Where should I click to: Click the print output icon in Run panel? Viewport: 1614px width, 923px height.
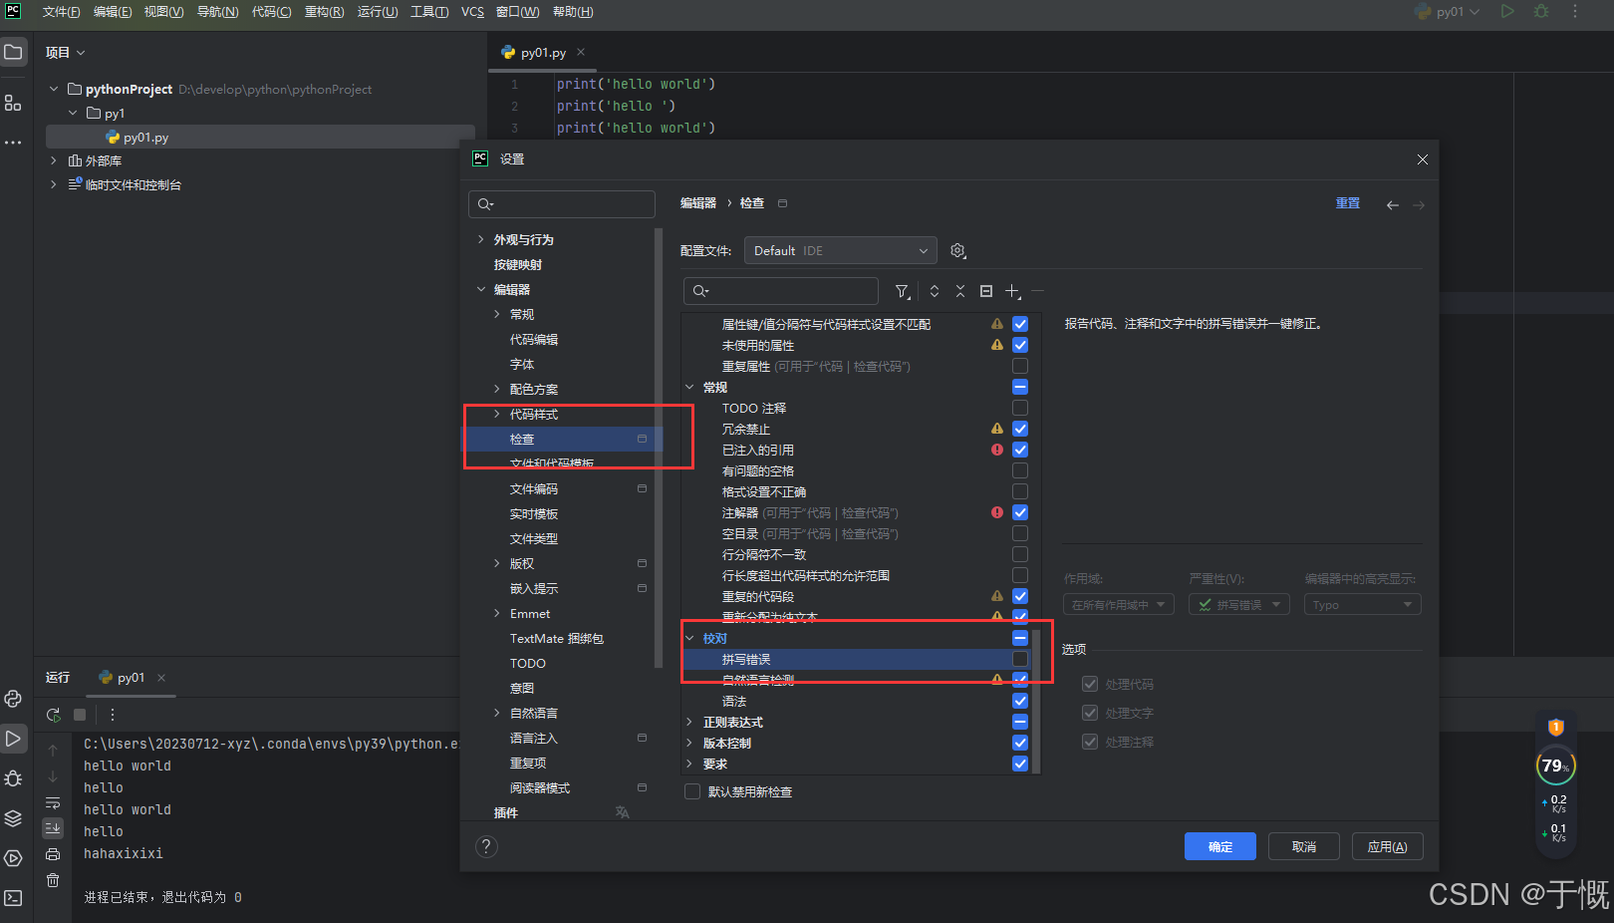53,854
